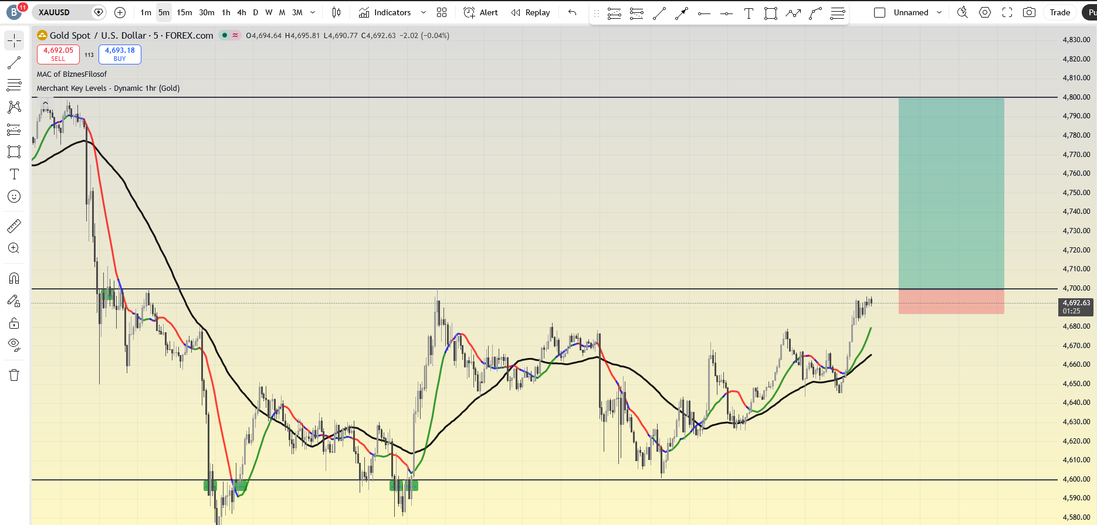Click the zoom in magnifier tool
1097x525 pixels.
(x=14, y=248)
